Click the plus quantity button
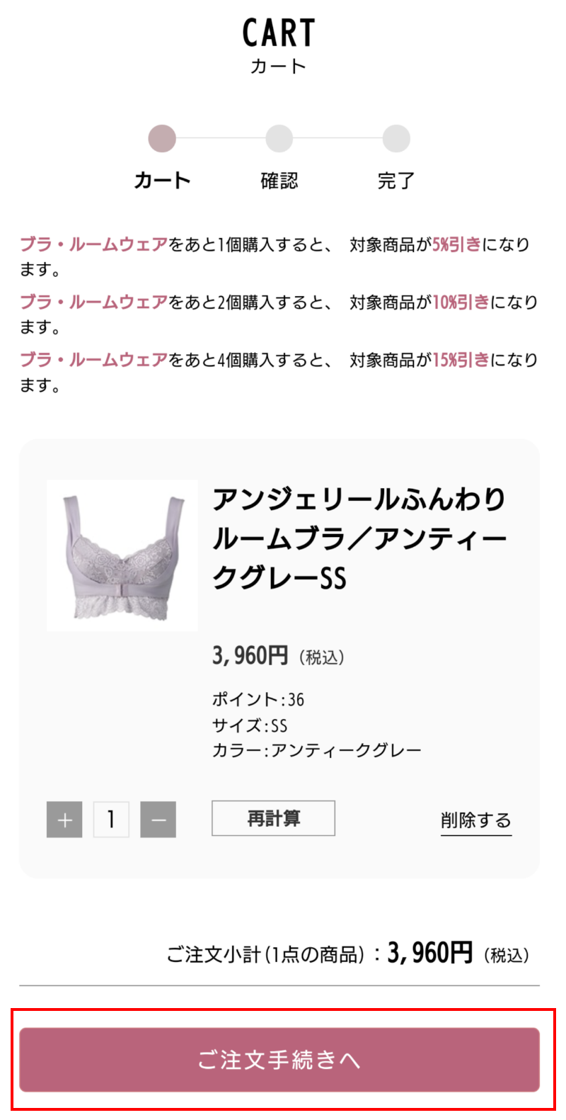 (x=64, y=820)
